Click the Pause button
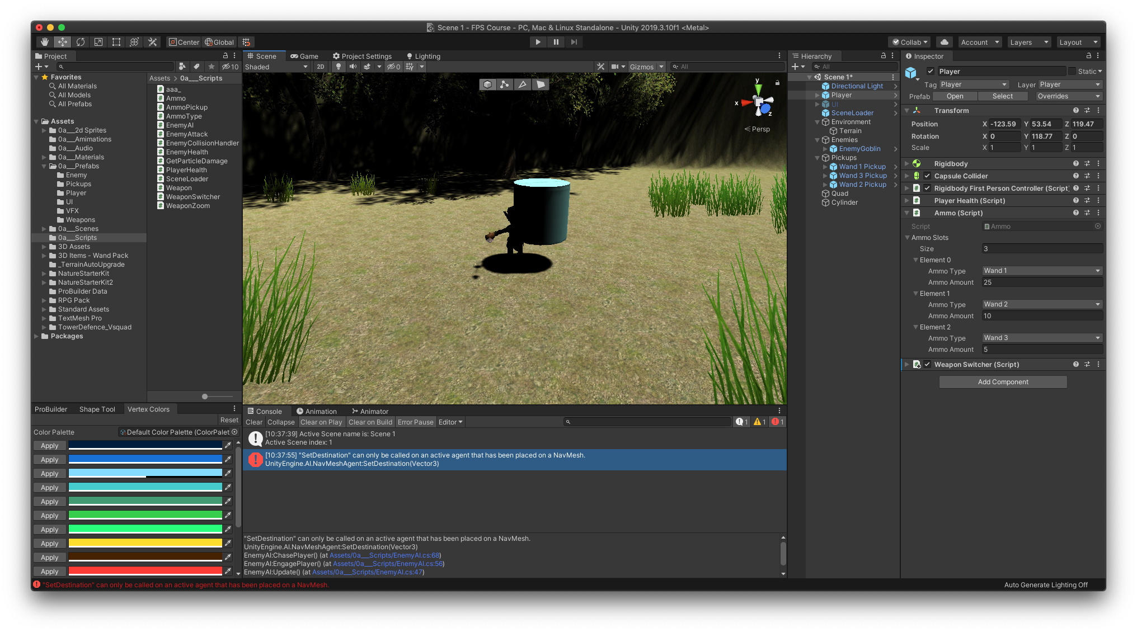Screen dimensions: 1137x632 (556, 42)
